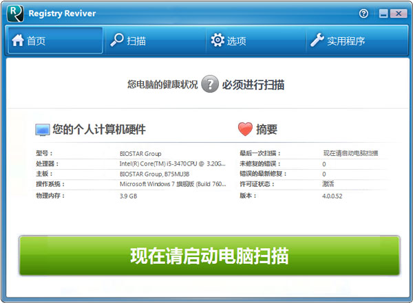The width and height of the screenshot is (413, 303).
Task: Click the version number 4.0.0.52
Action: tap(333, 195)
